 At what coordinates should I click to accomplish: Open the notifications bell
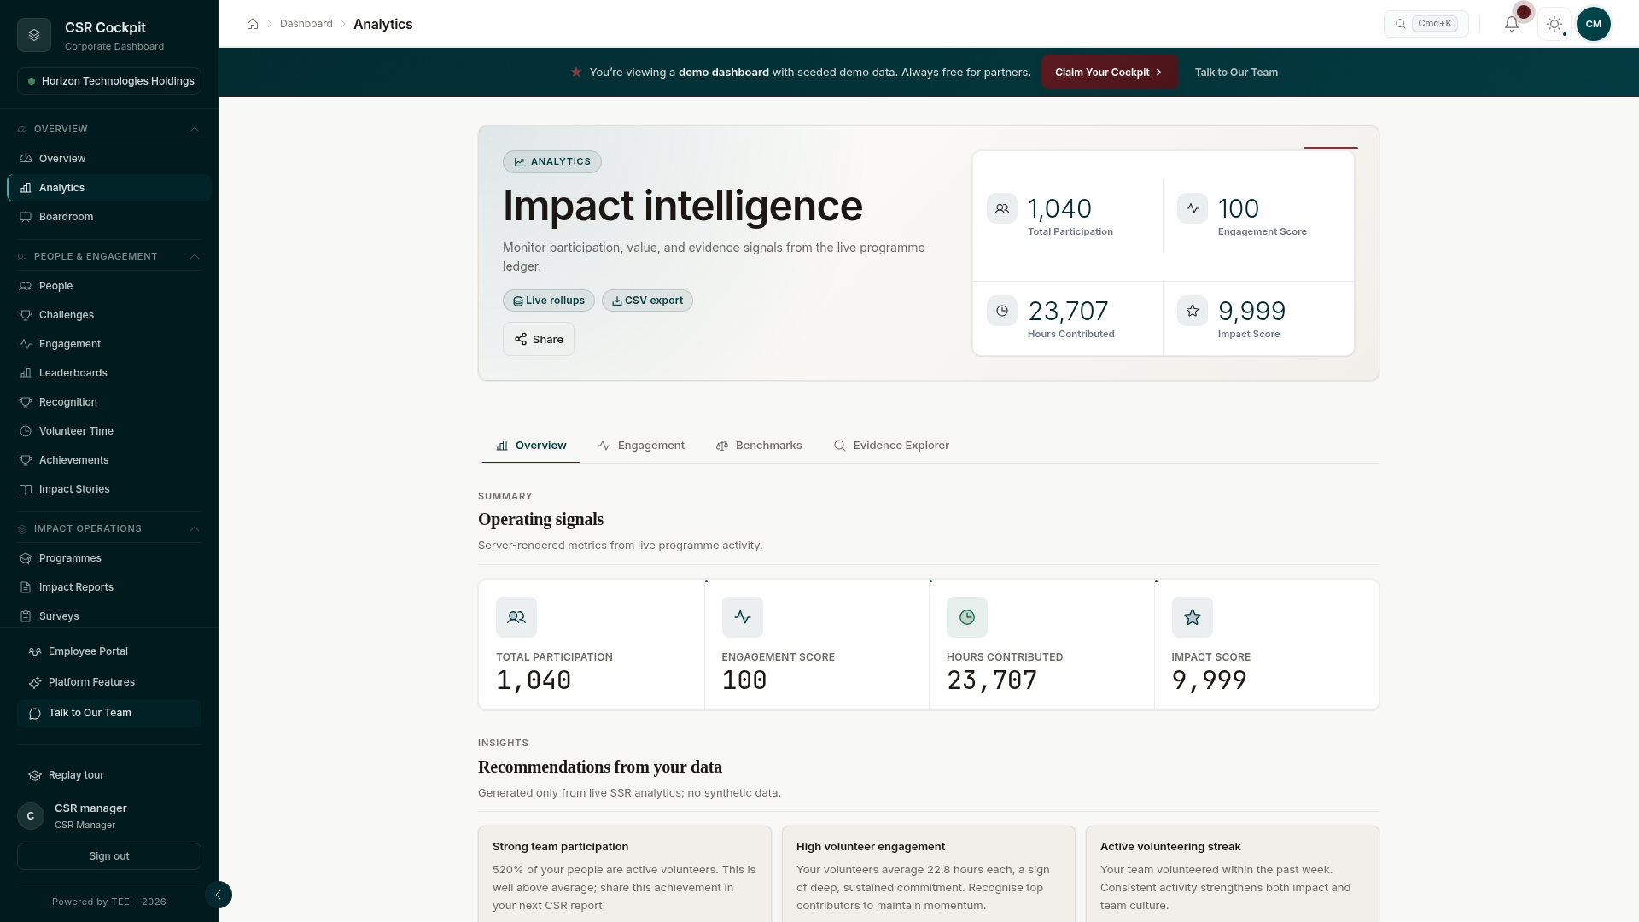pyautogui.click(x=1512, y=24)
